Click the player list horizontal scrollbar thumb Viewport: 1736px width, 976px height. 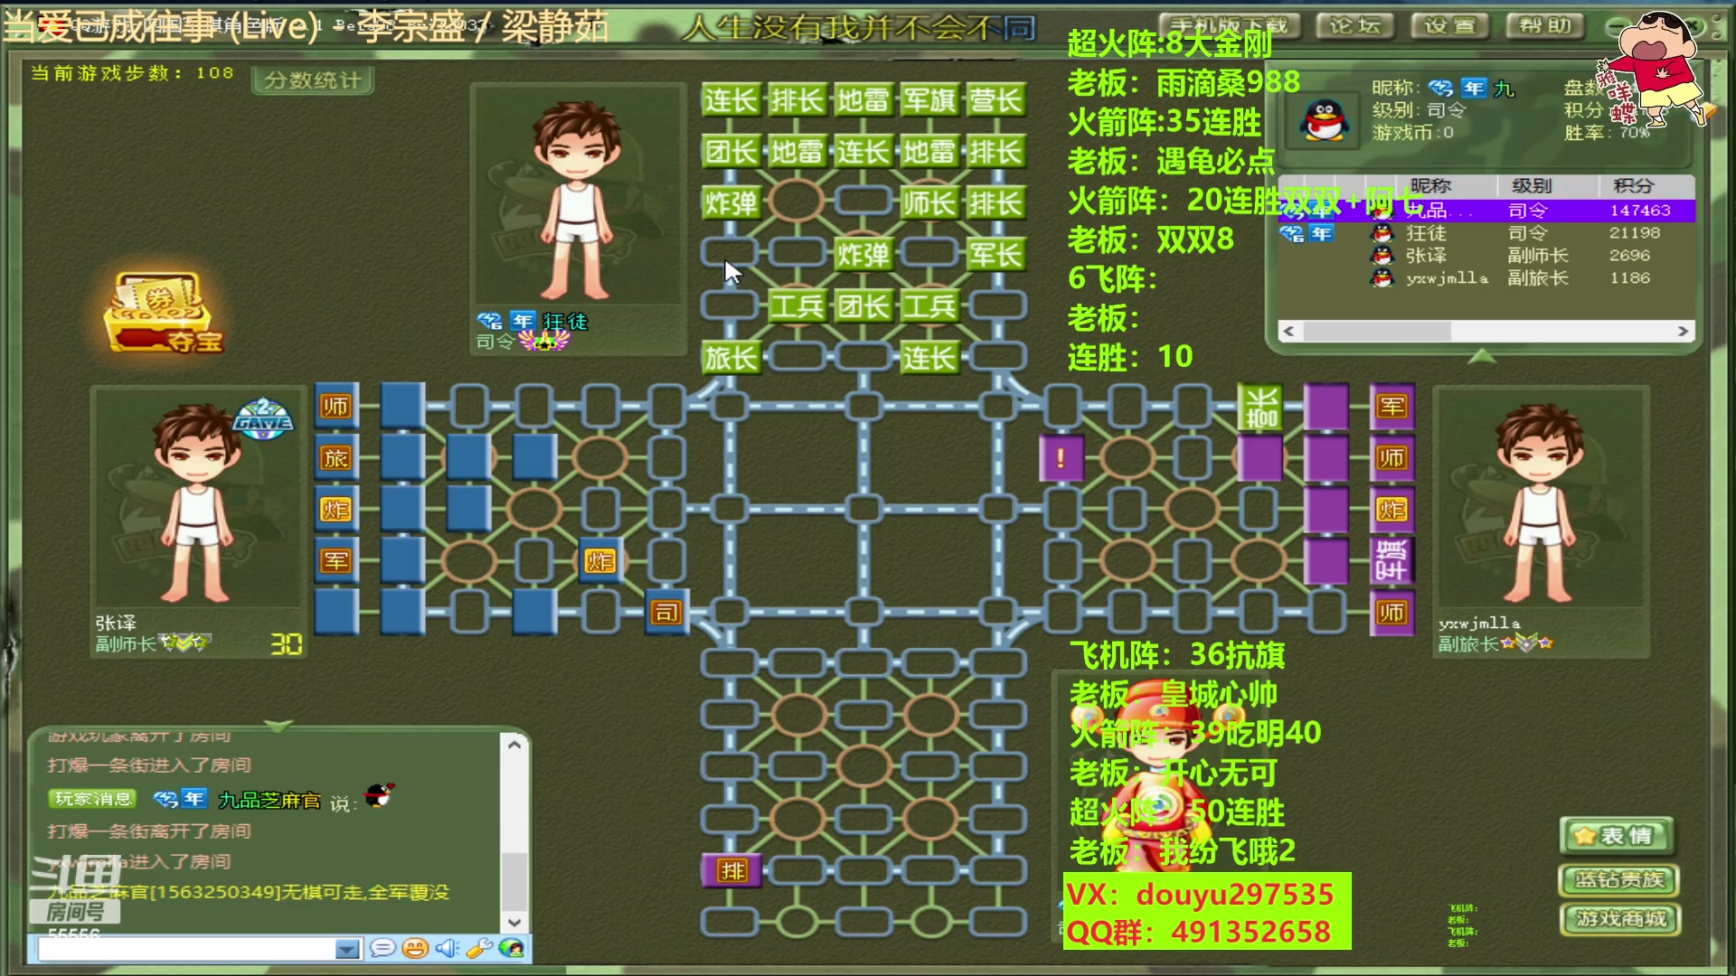coord(1376,332)
